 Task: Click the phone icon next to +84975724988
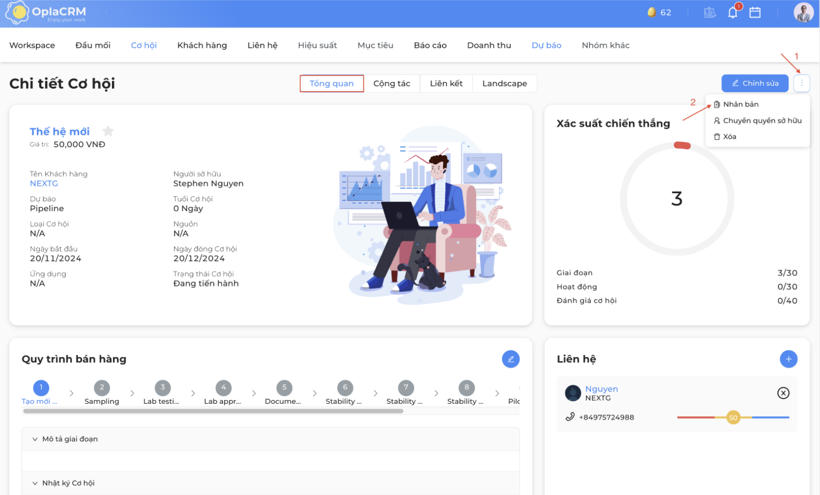(570, 417)
